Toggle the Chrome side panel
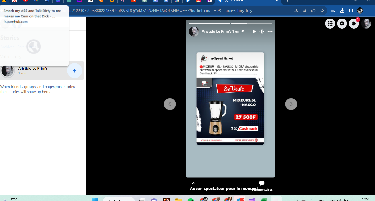 351,11
